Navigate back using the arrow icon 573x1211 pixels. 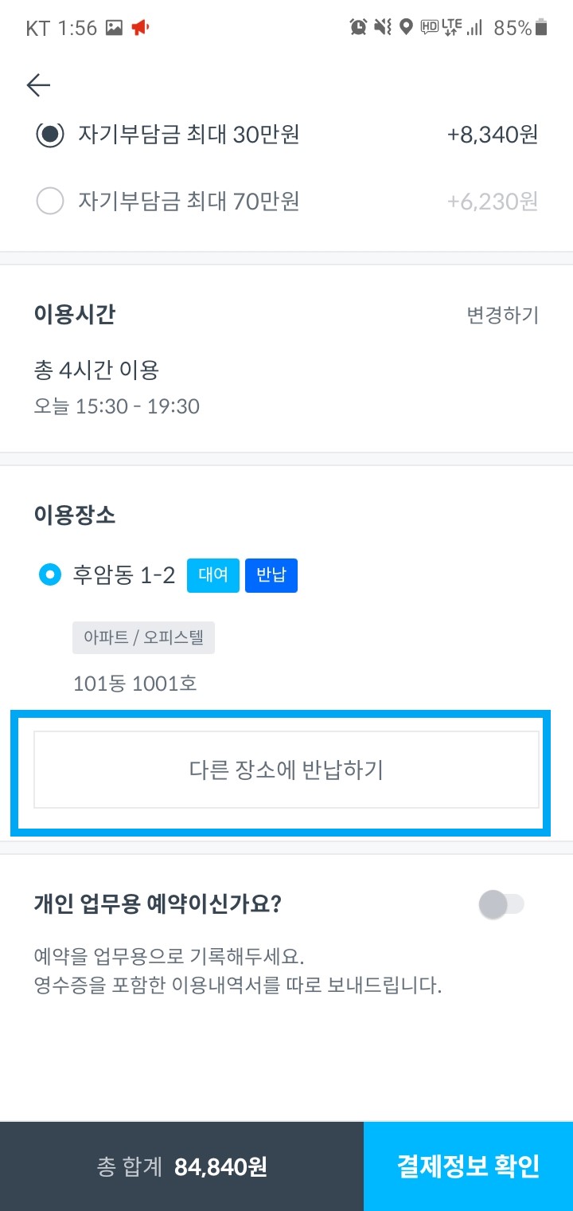(37, 85)
